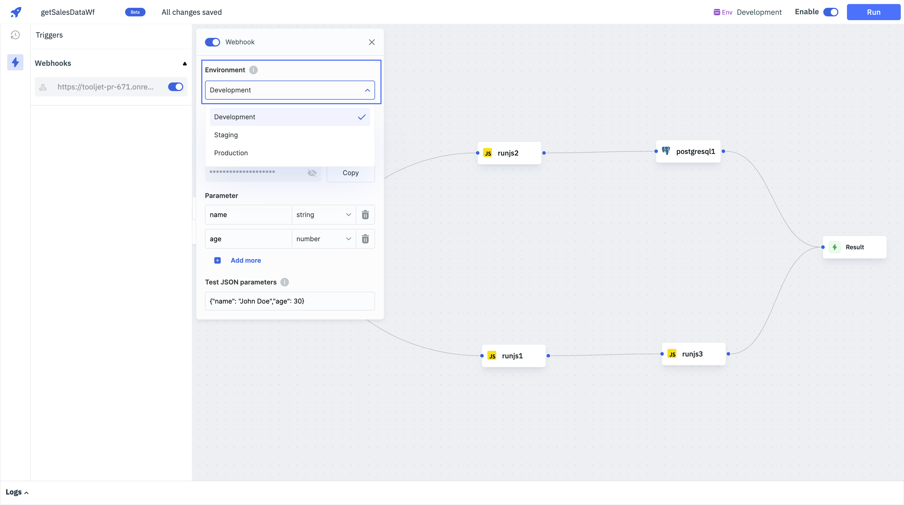Click the runjs1 JavaScript node icon
904x505 pixels.
point(492,356)
